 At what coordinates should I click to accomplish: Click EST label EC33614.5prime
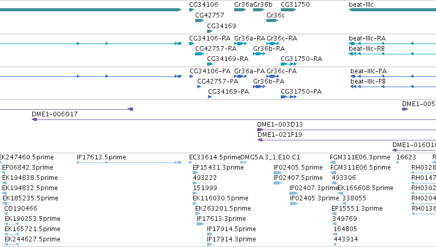[x=215, y=157]
